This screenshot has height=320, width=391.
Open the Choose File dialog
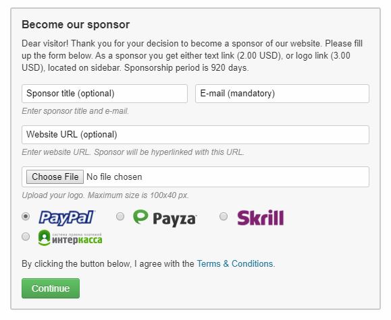(55, 177)
